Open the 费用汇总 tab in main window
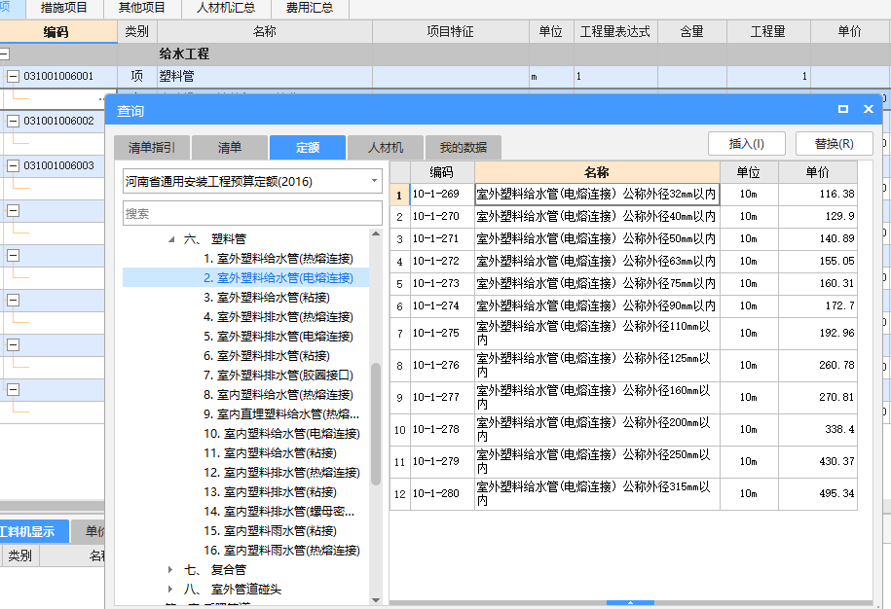The width and height of the screenshot is (891, 609). pos(310,8)
